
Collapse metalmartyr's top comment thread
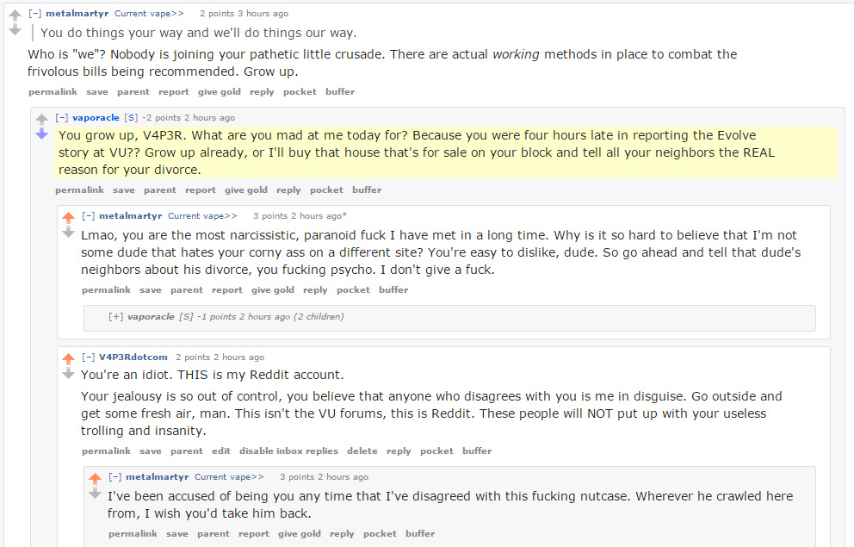(x=34, y=14)
